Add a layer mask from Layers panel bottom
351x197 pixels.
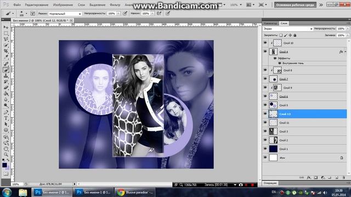pyautogui.click(x=316, y=177)
